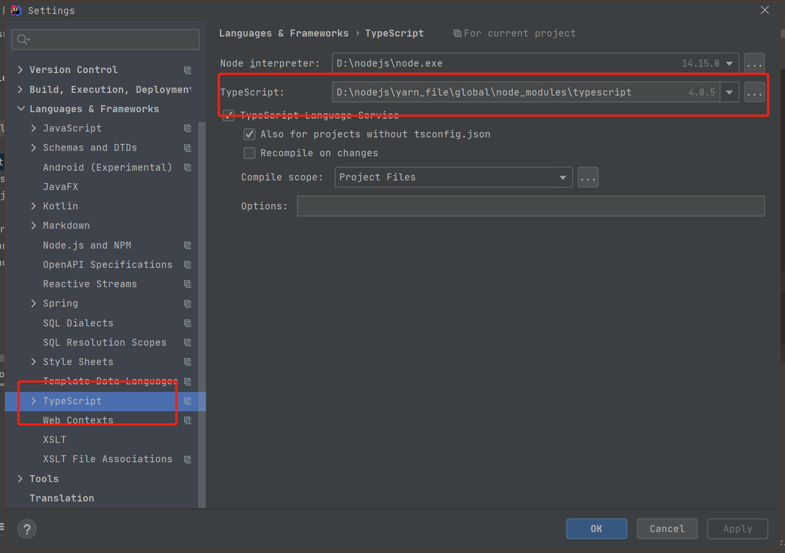This screenshot has width=785, height=553.
Task: Expand the Kotlin settings node
Action: pos(34,206)
